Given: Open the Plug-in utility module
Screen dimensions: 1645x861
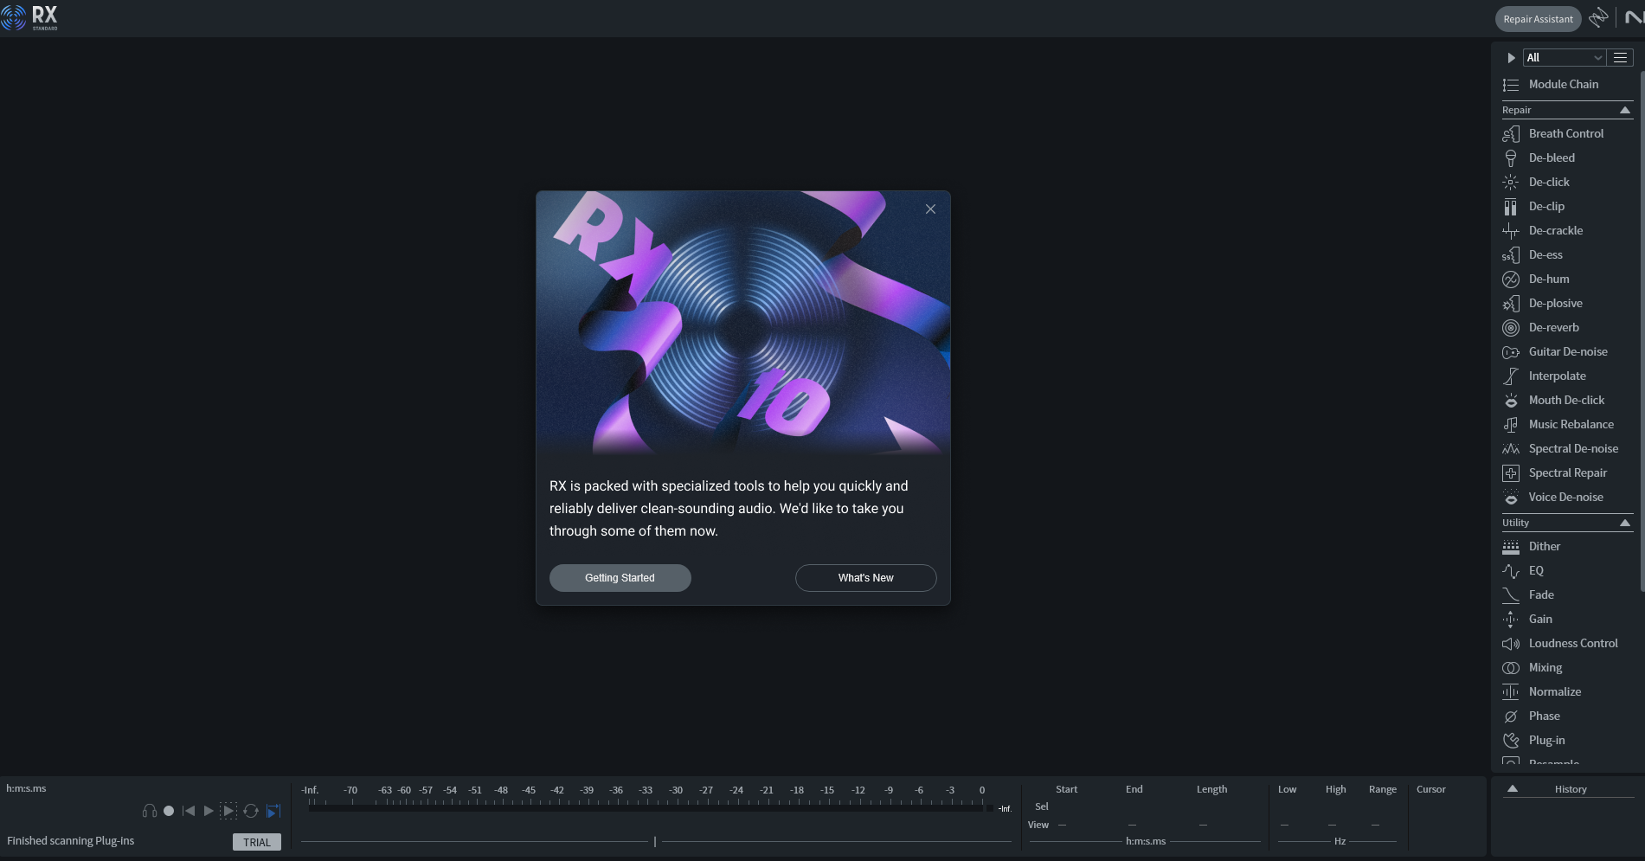Looking at the screenshot, I should click(1565, 740).
